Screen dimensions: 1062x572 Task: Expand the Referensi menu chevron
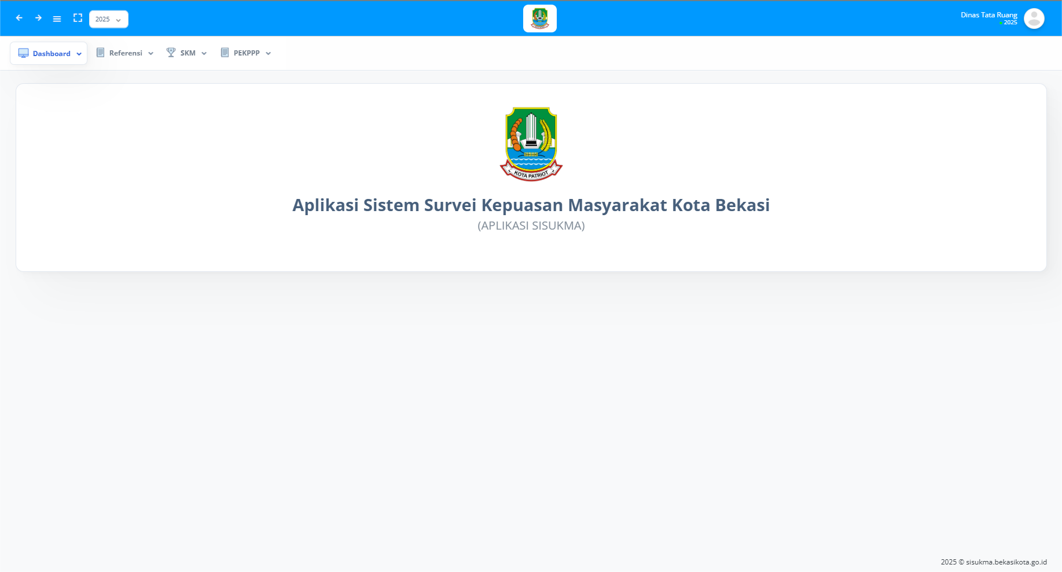coord(151,53)
